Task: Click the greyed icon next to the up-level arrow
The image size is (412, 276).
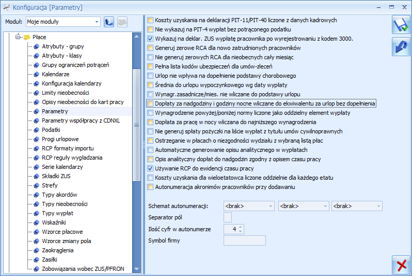Action: point(122,22)
